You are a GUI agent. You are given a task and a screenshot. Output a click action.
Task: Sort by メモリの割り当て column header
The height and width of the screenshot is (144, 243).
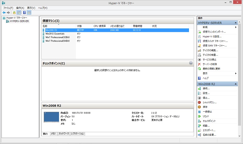120,26
